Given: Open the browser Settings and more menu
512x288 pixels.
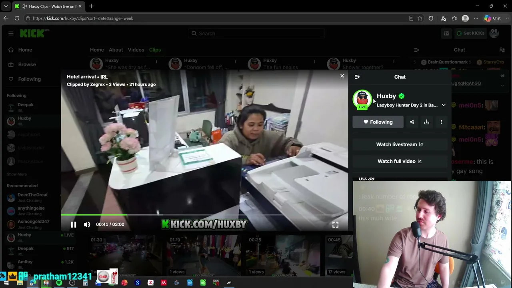Looking at the screenshot, I should coord(476,18).
